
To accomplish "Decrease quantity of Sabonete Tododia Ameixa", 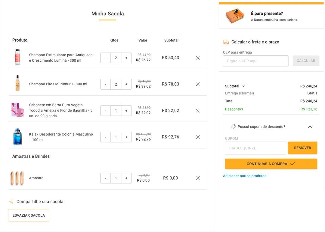I will coord(106,111).
